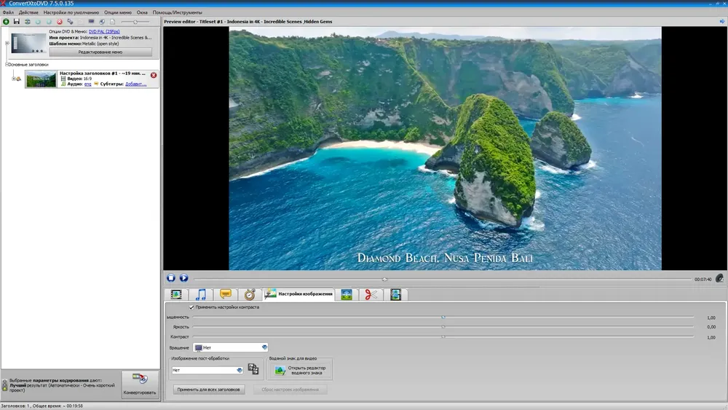Remove titleset #1 with red X icon
728x410 pixels.
point(154,75)
